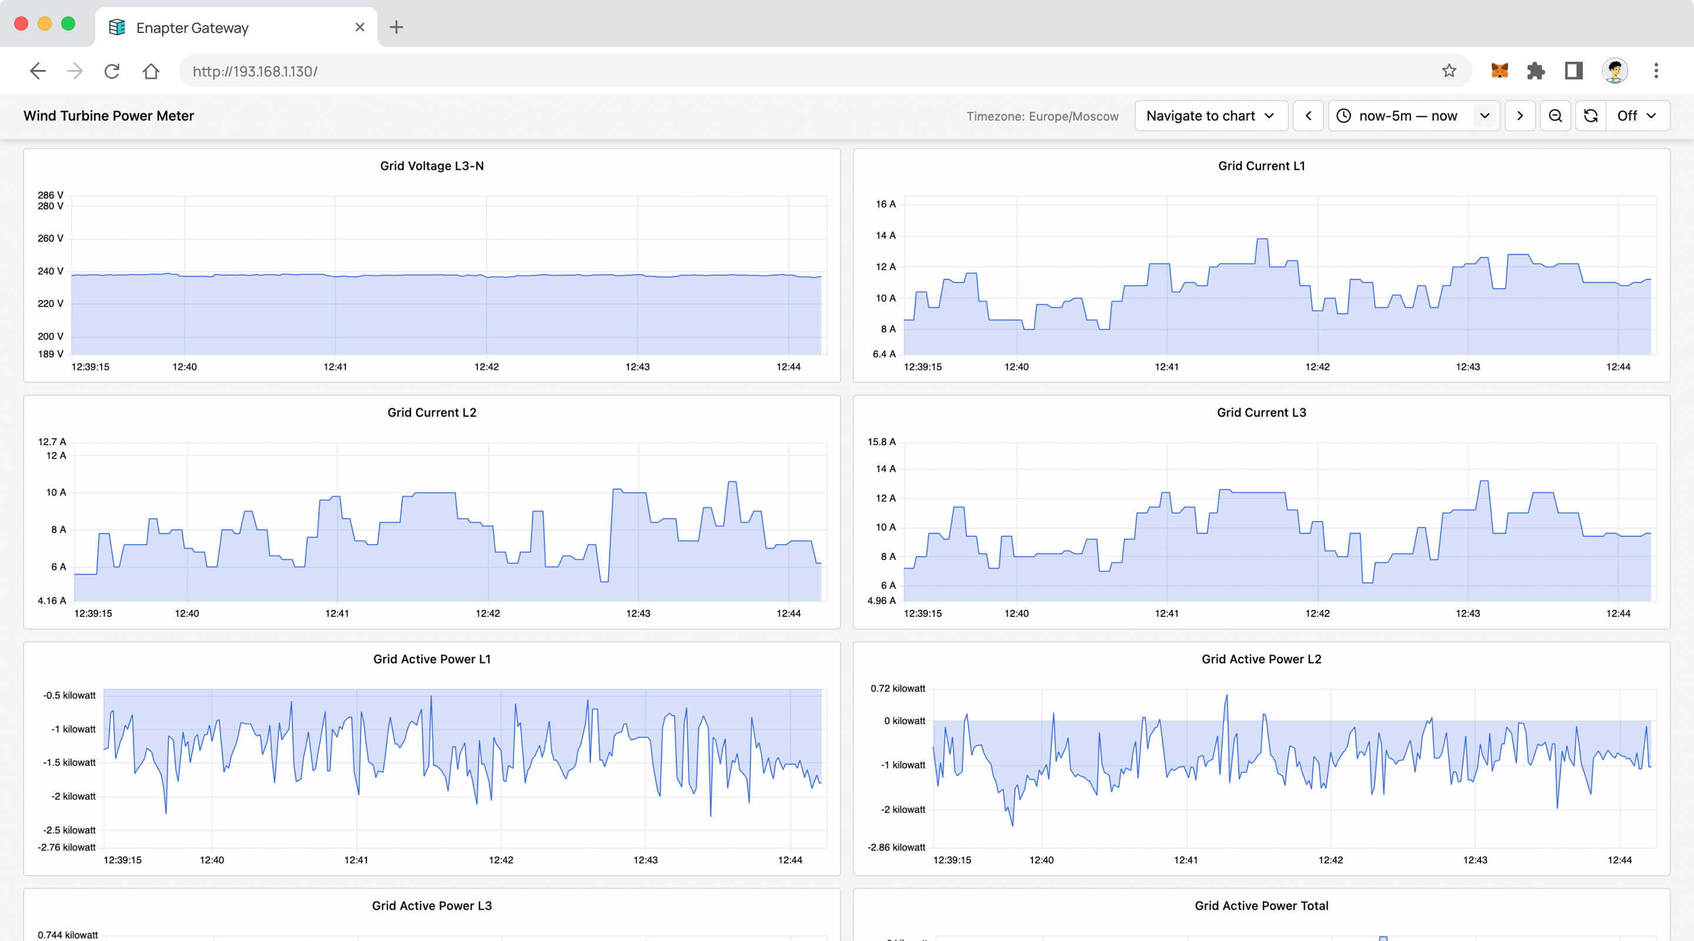The image size is (1694, 941).
Task: Shift time range forward with right arrow
Action: pyautogui.click(x=1520, y=116)
